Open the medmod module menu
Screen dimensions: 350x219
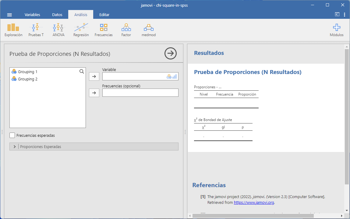tap(149, 30)
